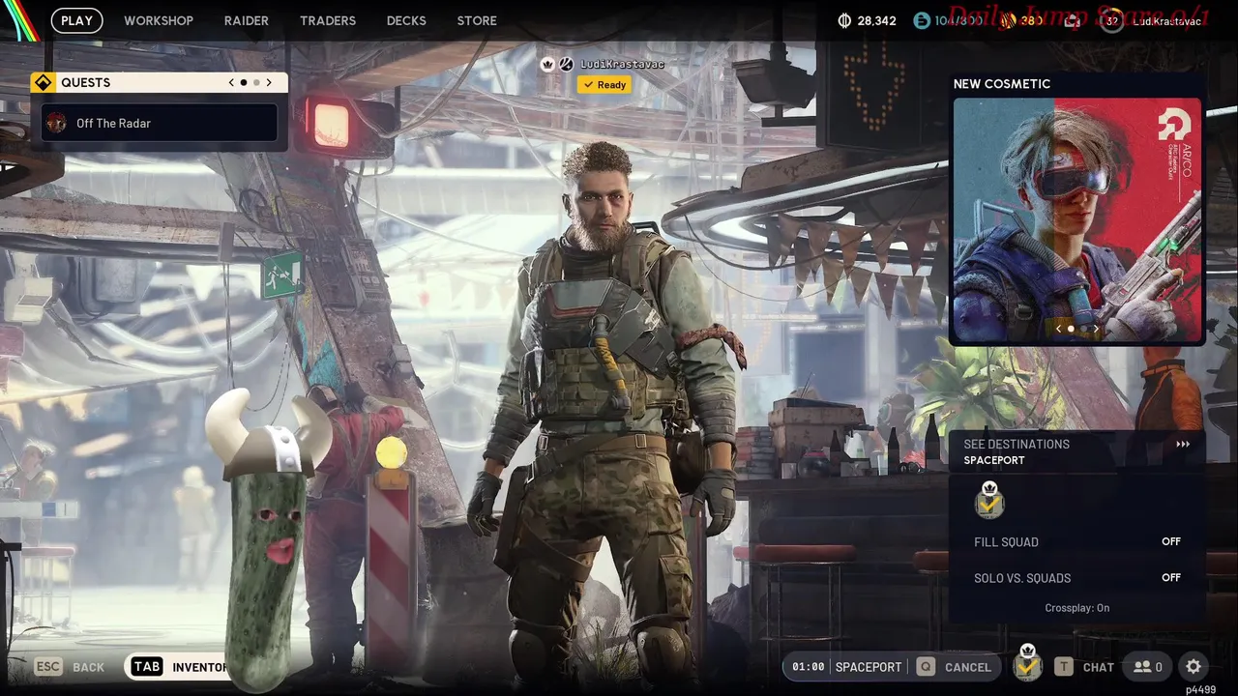Visit the STORE tab
1238x696 pixels.
[x=477, y=20]
